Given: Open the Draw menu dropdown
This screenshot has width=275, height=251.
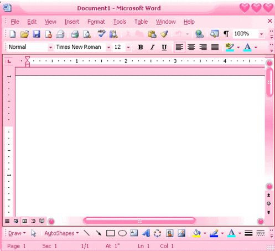Looking at the screenshot, I should [x=17, y=233].
